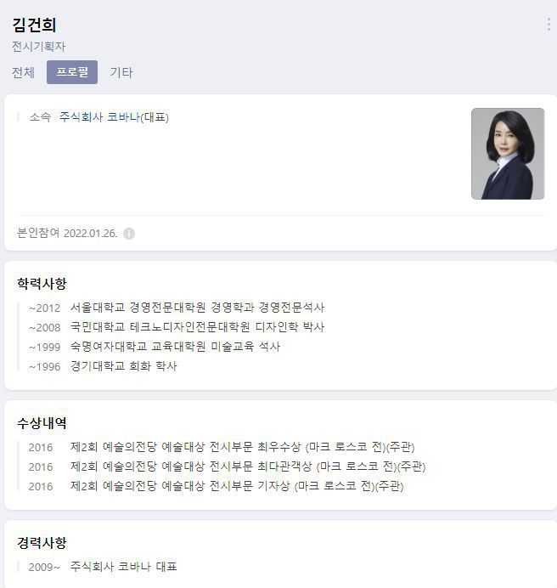The height and width of the screenshot is (588, 557).
Task: Click the 수상내역 section heading
Action: [x=42, y=423]
